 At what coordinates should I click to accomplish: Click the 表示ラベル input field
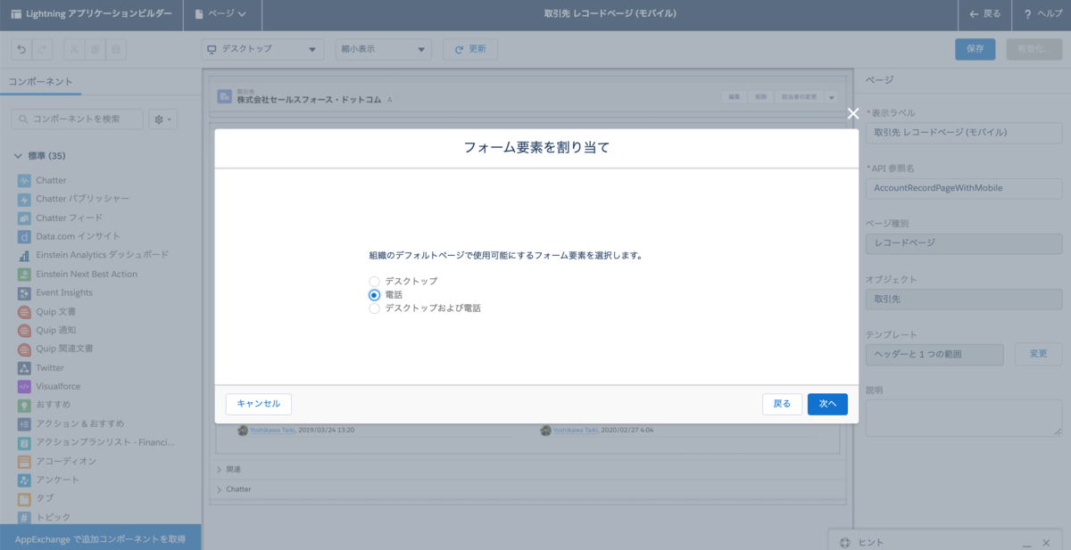point(964,133)
